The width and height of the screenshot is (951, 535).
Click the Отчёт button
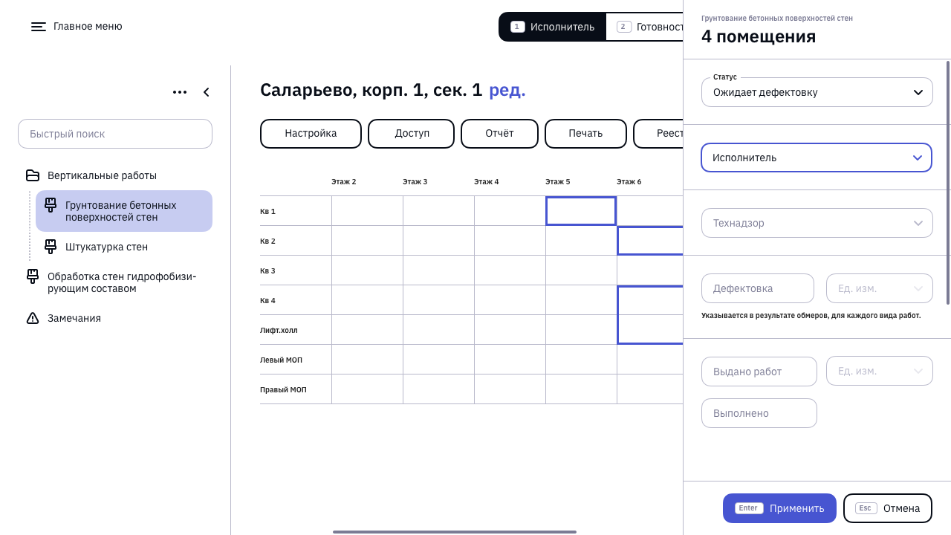coord(499,134)
